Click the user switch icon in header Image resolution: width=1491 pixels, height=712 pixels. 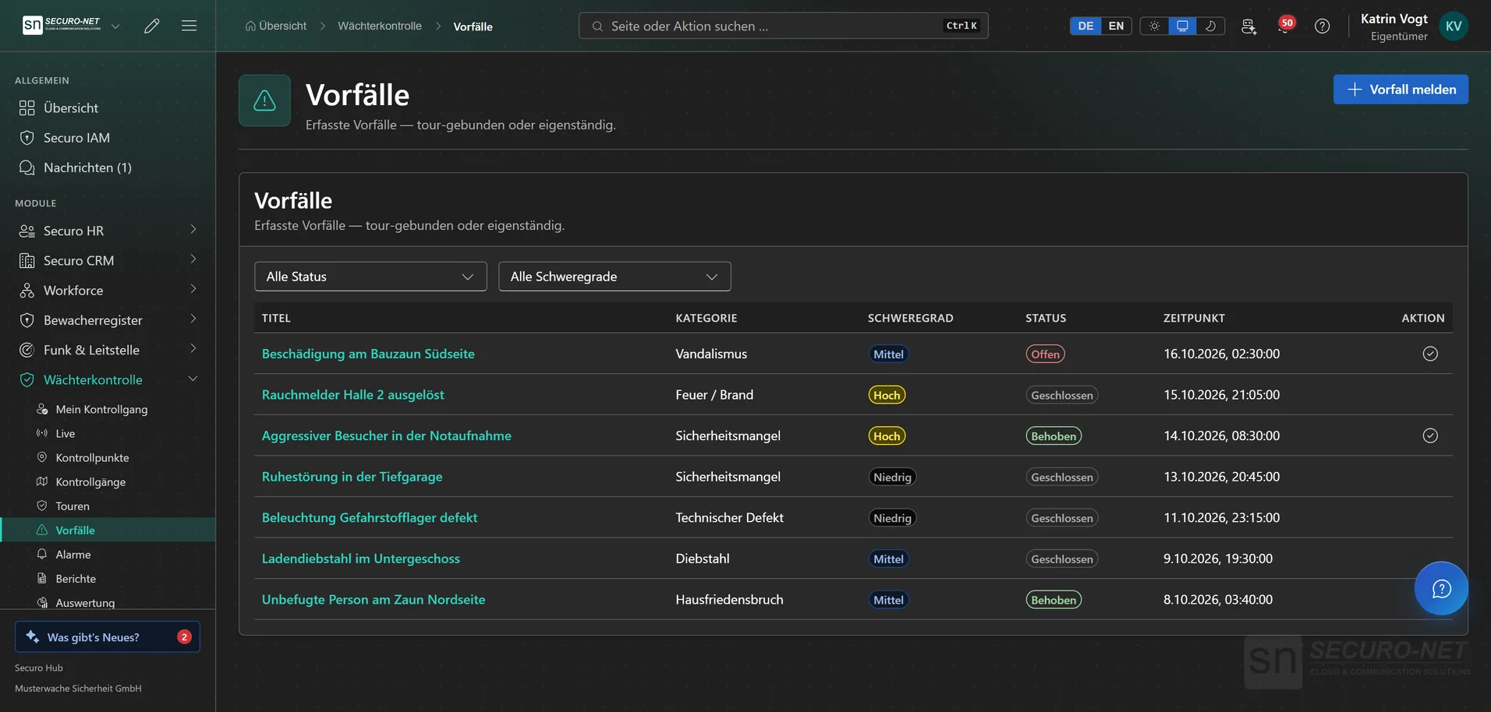pos(1248,26)
